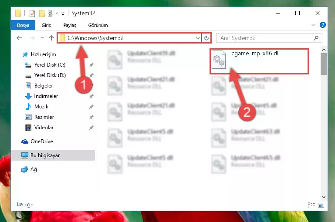Open Yerel Disk (D:) in sidebar
The width and height of the screenshot is (335, 222).
[x=50, y=75]
